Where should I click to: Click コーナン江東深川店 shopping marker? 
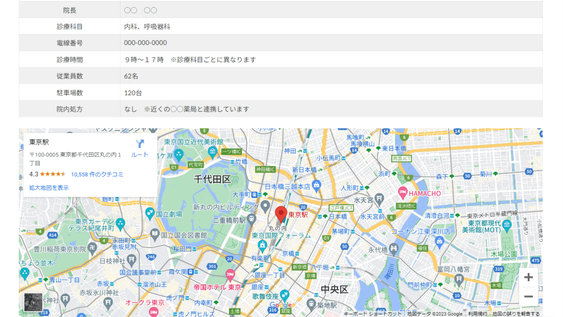tap(439, 243)
